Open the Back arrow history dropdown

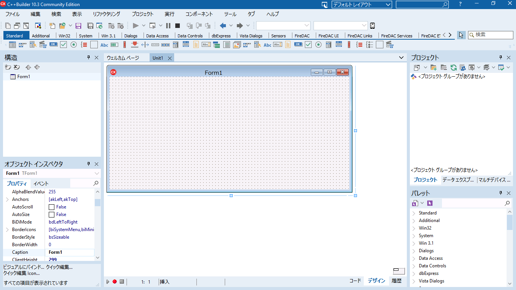(x=231, y=26)
